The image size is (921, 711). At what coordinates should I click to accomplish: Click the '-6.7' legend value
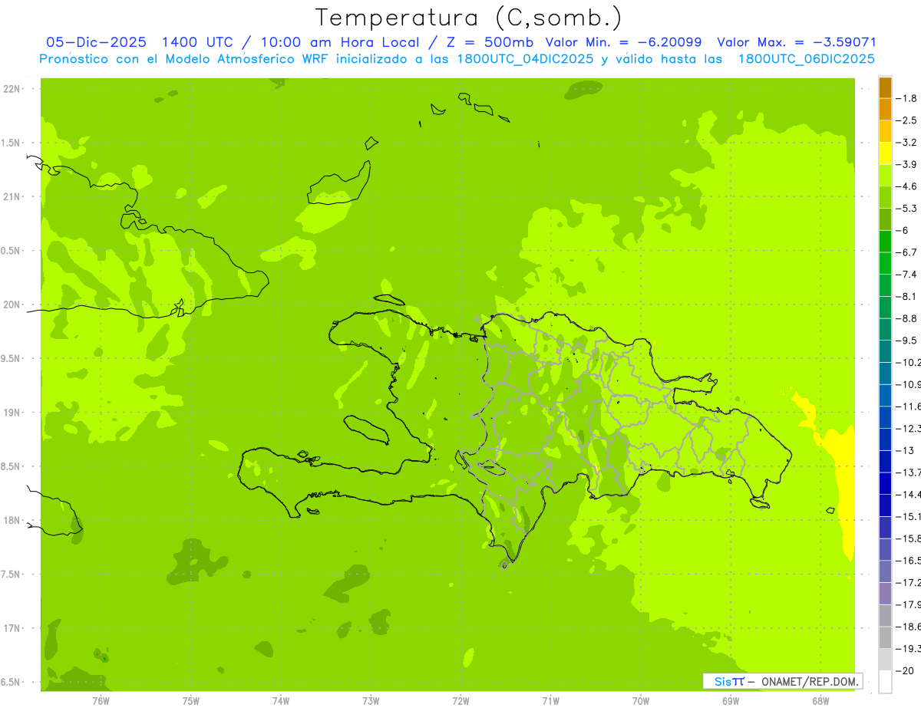coord(907,252)
